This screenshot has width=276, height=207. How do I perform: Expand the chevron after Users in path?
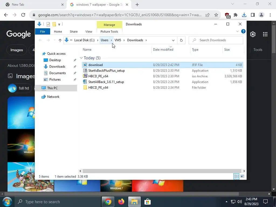click(111, 40)
